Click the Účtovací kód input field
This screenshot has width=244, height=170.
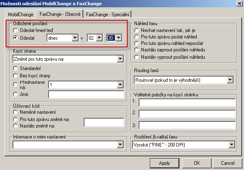104,122
